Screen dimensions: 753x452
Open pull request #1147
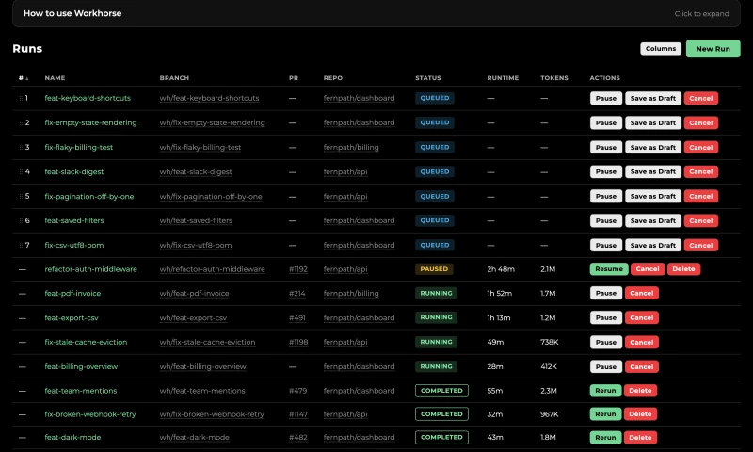point(298,414)
